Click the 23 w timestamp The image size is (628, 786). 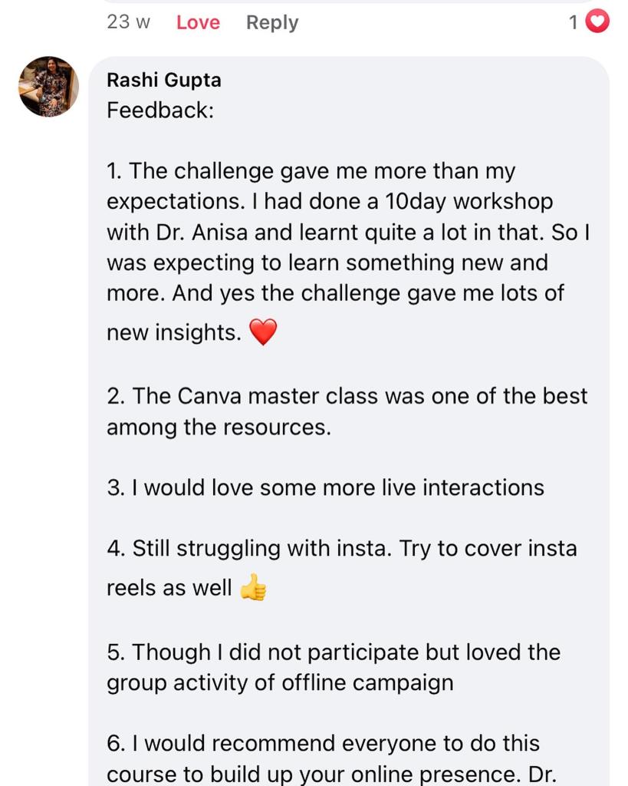(129, 23)
